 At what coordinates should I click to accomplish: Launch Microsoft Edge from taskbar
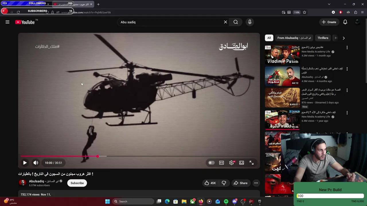pyautogui.click(x=167, y=201)
